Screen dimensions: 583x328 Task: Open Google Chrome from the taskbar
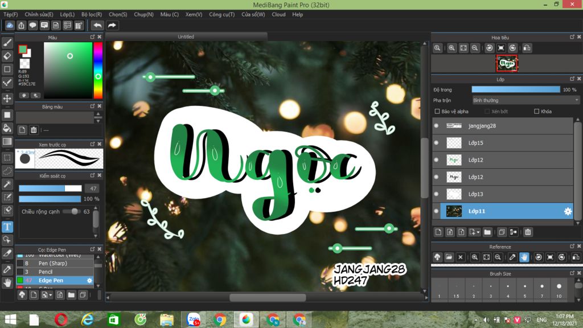(x=219, y=319)
